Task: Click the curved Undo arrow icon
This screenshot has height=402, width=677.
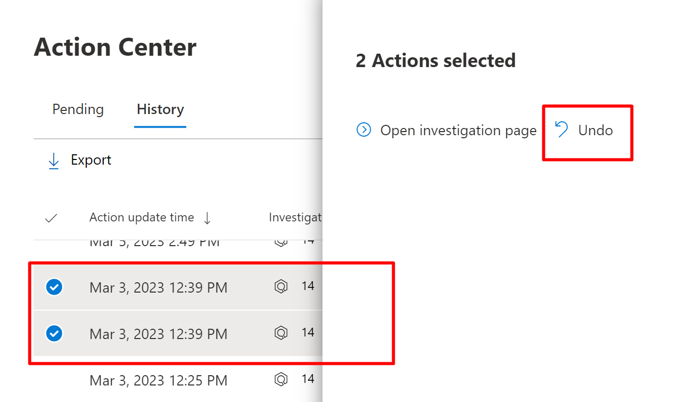Action: tap(561, 130)
